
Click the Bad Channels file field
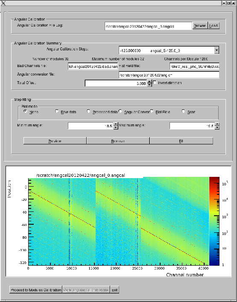click(x=93, y=67)
